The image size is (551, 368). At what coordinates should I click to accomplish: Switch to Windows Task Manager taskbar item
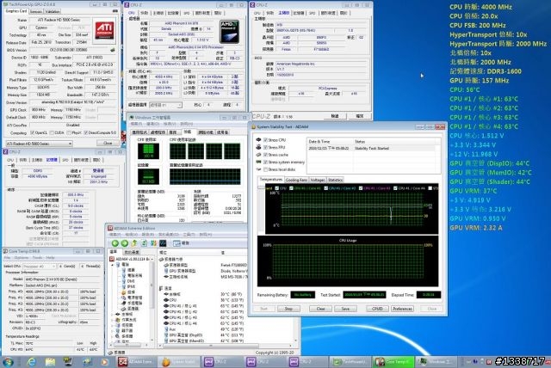click(x=436, y=361)
